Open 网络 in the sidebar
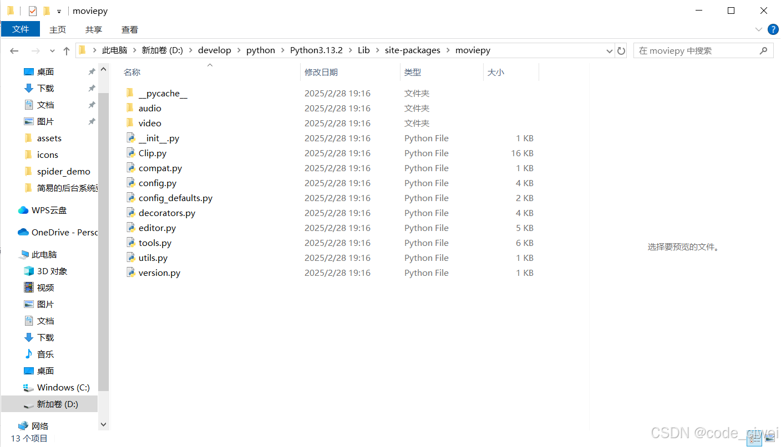The width and height of the screenshot is (781, 447). pyautogui.click(x=33, y=426)
